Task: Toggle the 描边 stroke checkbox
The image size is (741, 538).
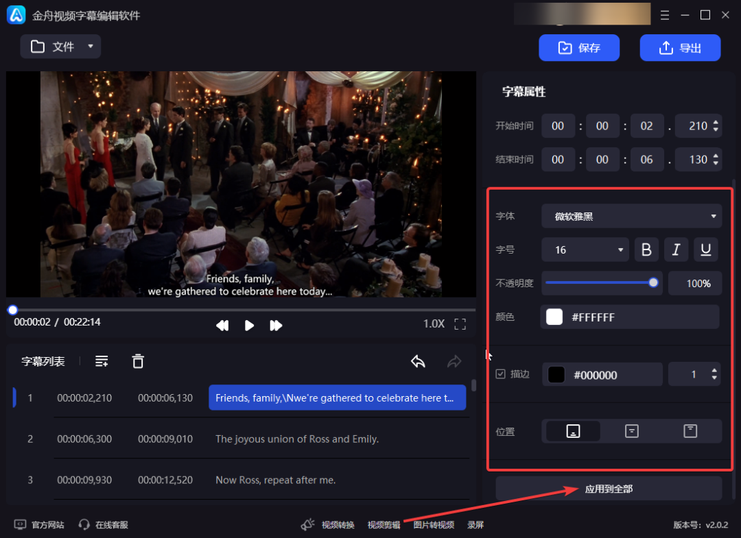Action: pyautogui.click(x=500, y=374)
